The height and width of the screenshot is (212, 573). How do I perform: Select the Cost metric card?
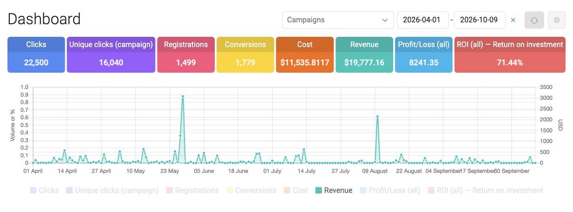click(305, 55)
